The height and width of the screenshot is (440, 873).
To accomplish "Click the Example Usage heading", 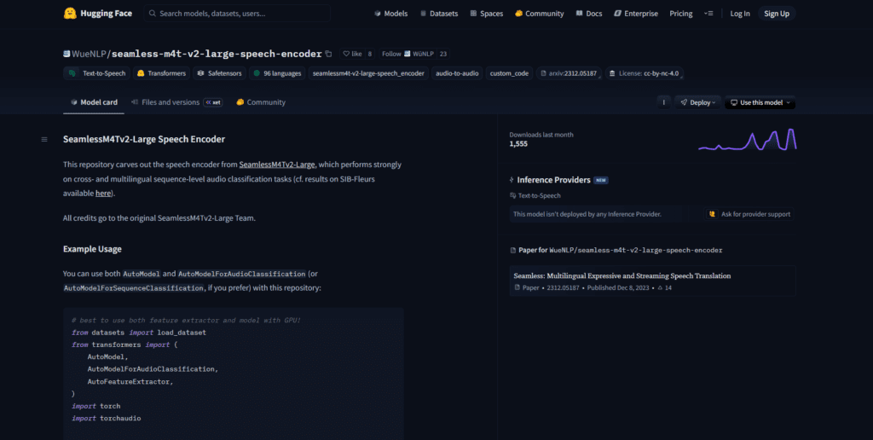I will coord(92,249).
